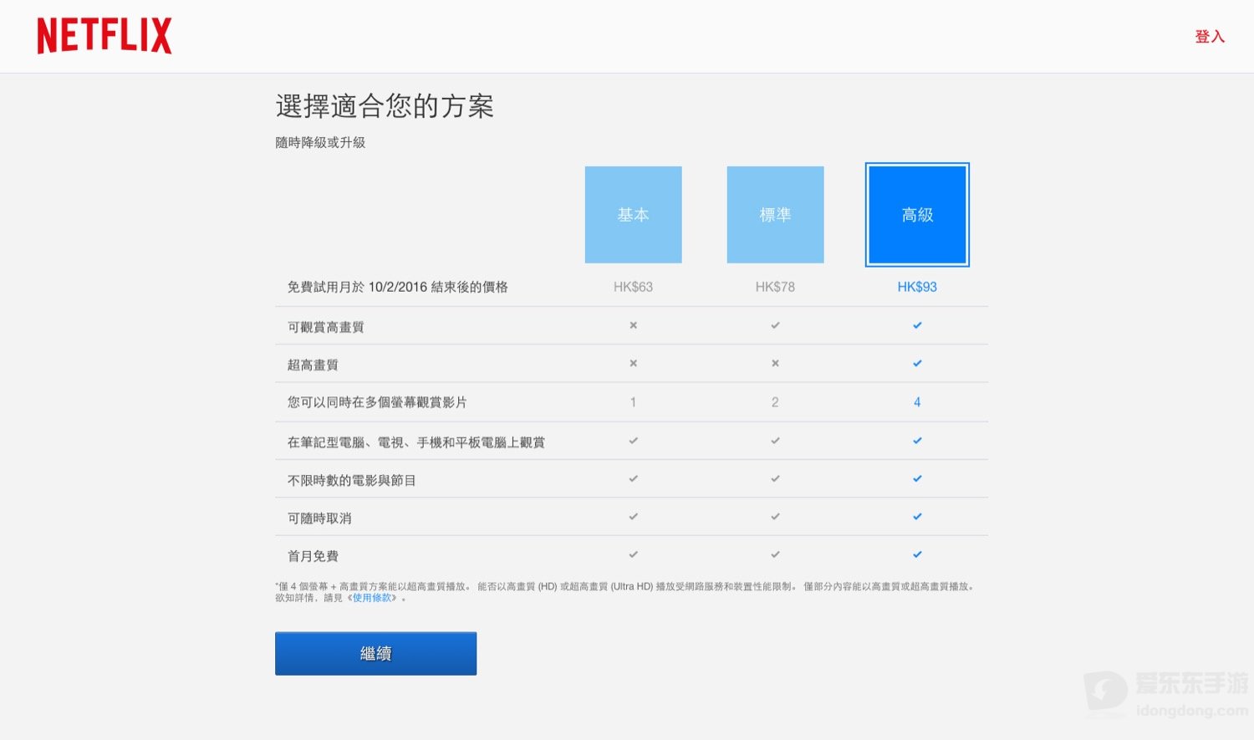This screenshot has width=1254, height=740.
Task: Click the 免費試用月於 10/2/2016 price label
Action: pyautogui.click(x=398, y=287)
